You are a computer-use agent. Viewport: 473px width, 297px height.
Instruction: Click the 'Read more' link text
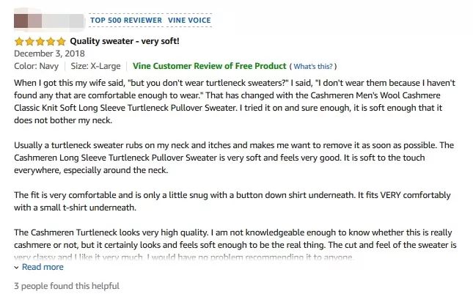(43, 267)
